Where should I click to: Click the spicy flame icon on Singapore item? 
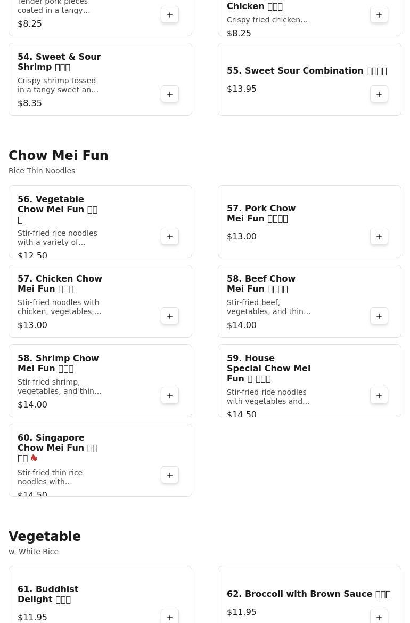34,458
